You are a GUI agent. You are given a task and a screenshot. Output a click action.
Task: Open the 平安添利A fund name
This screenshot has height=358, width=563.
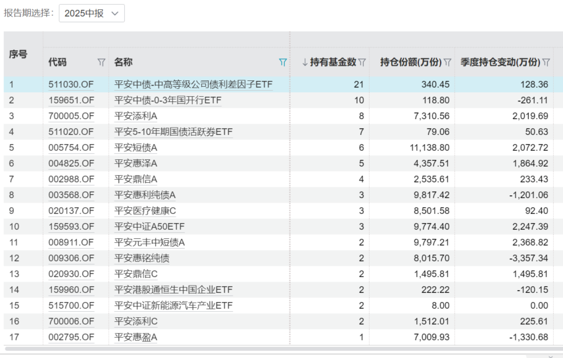135,116
